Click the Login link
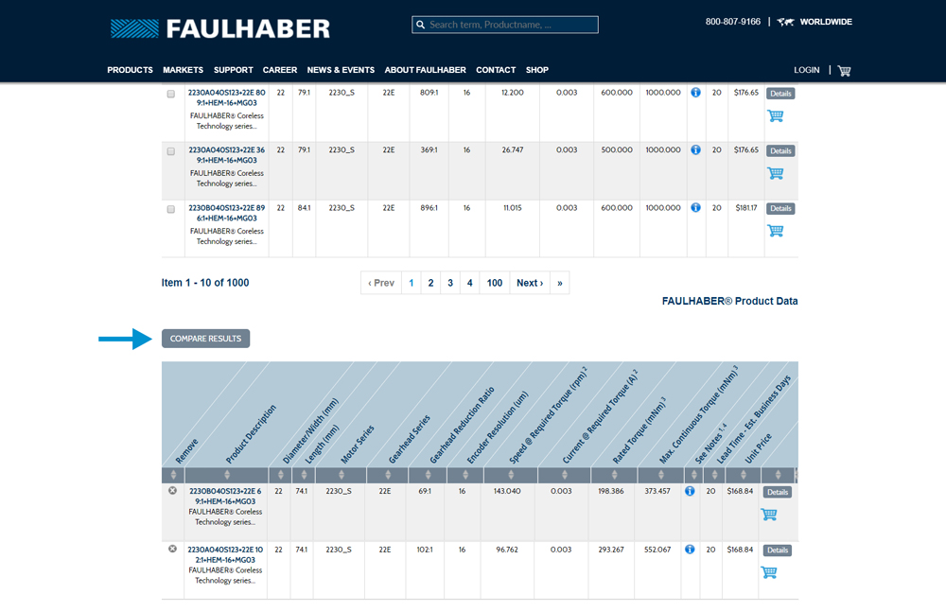Viewport: 946px width, 612px height. [807, 70]
